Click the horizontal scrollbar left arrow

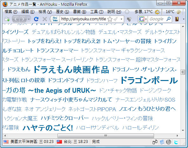click(x=5, y=136)
